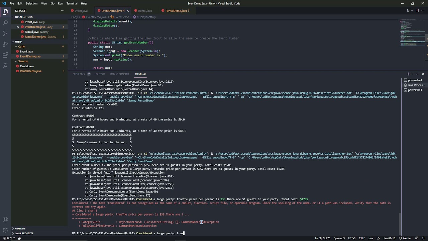This screenshot has width=428, height=241.
Task: Open the Extensions view
Action: [5, 55]
